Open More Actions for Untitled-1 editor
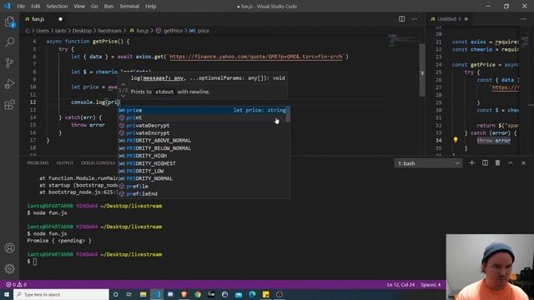Viewport: 534px width, 300px height. pyautogui.click(x=523, y=19)
